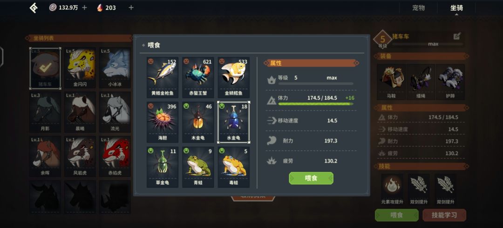Open 技能学习 skill learning
This screenshot has width=503, height=228.
point(444,215)
